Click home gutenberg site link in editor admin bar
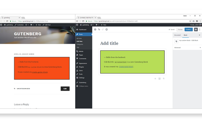 (84, 25)
